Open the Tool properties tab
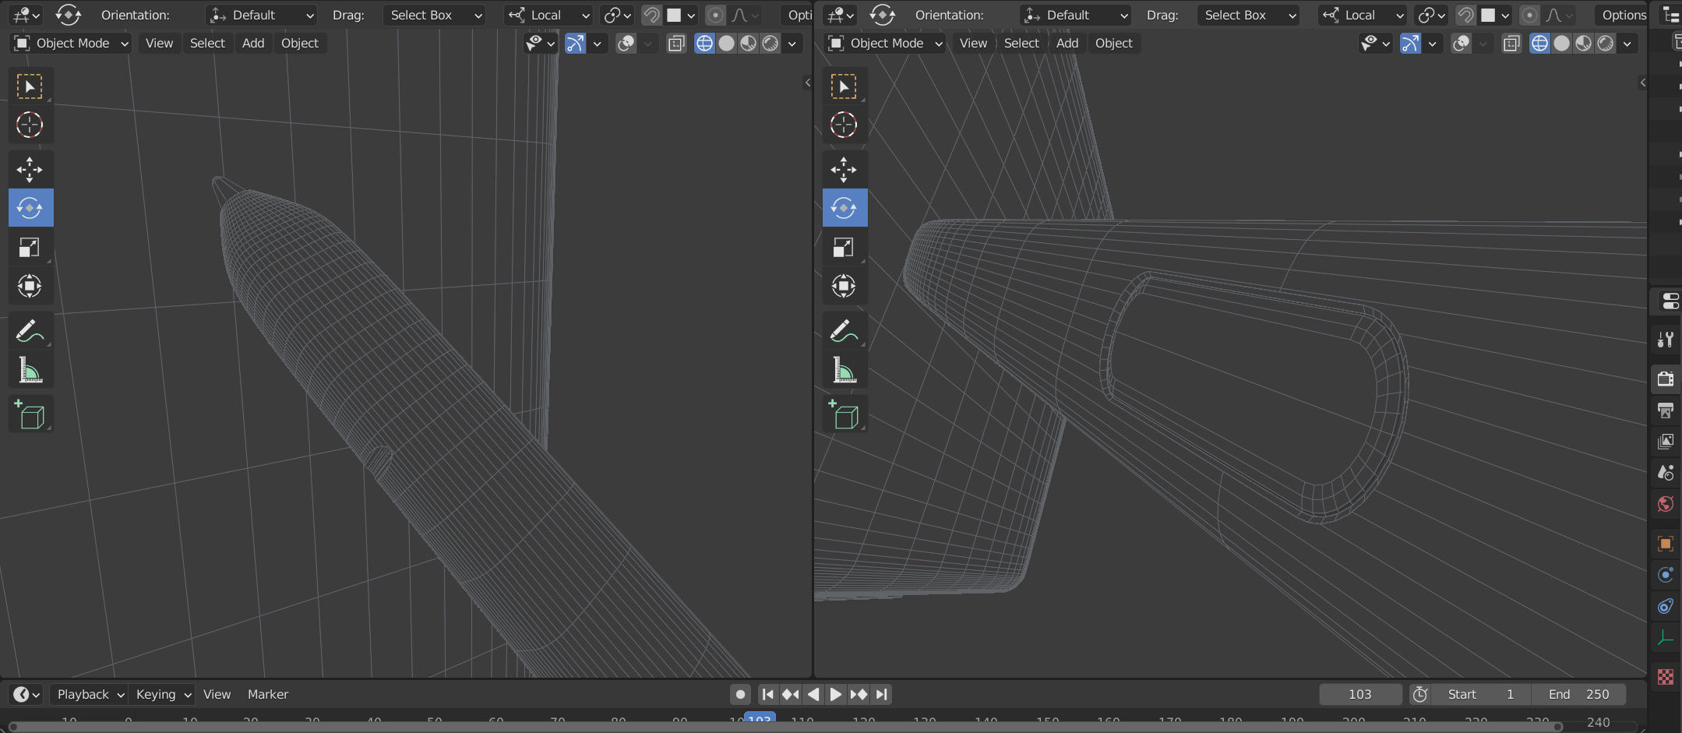 [x=1666, y=339]
